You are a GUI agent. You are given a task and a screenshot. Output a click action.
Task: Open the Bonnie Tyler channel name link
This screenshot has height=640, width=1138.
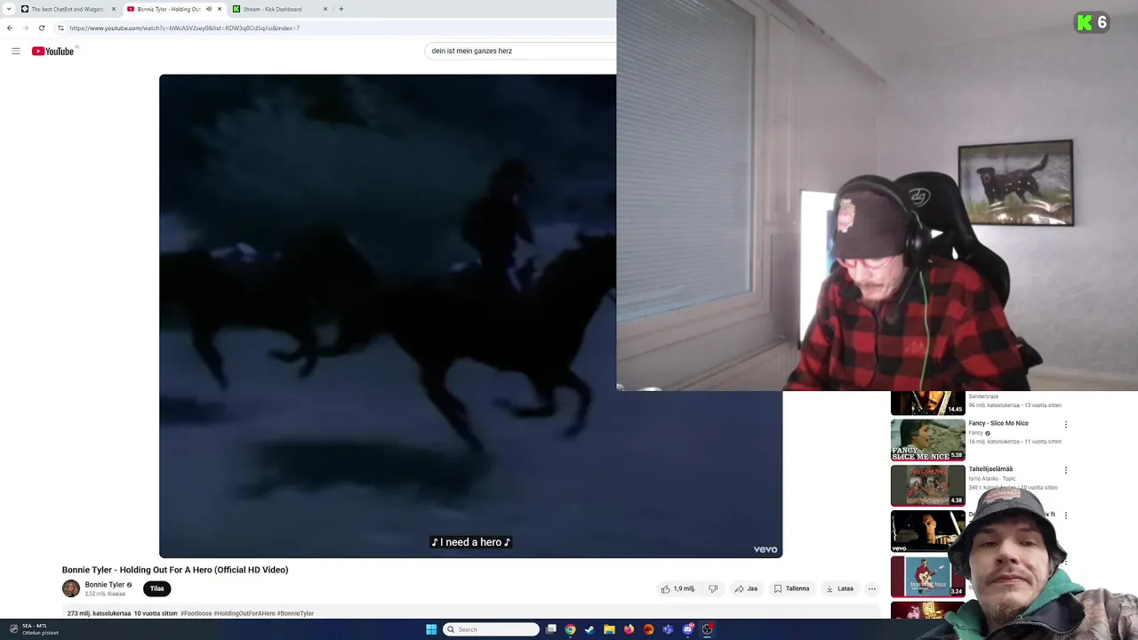[x=105, y=585]
